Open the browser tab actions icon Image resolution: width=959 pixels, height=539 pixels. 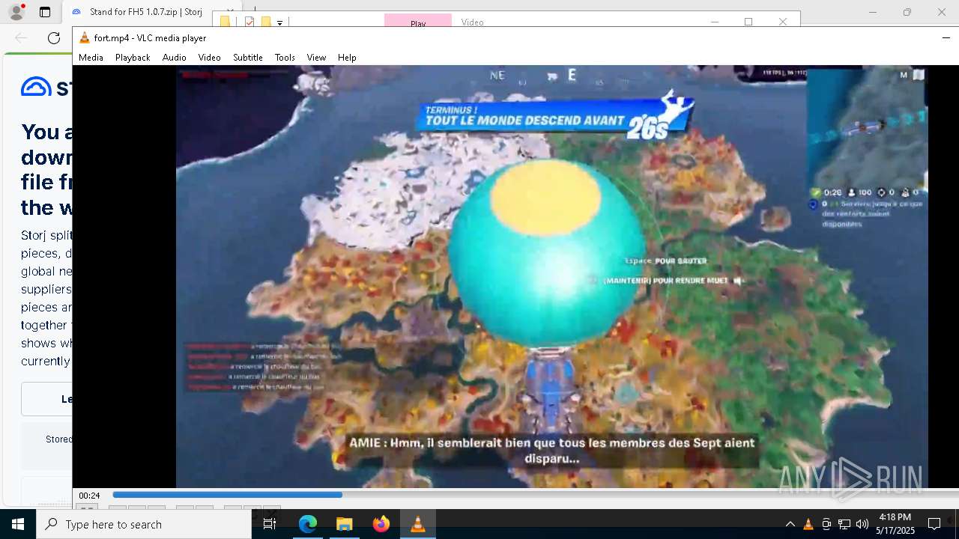tap(45, 12)
